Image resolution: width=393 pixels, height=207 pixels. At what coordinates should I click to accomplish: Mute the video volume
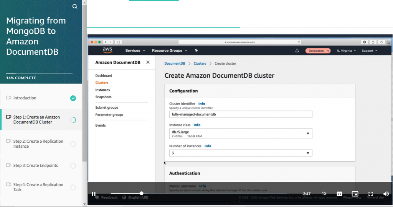click(386, 194)
